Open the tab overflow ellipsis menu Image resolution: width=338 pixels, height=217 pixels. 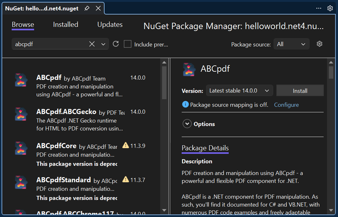[x=319, y=8]
